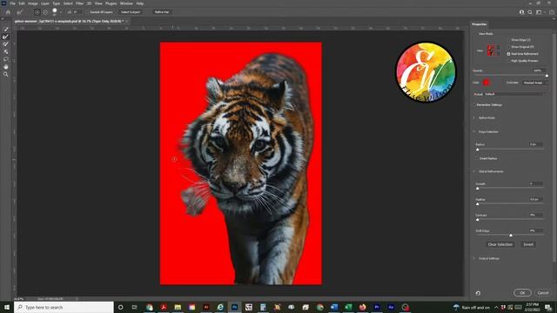This screenshot has width=557, height=313.
Task: Select the Object Selection tool
Action: tap(6, 52)
